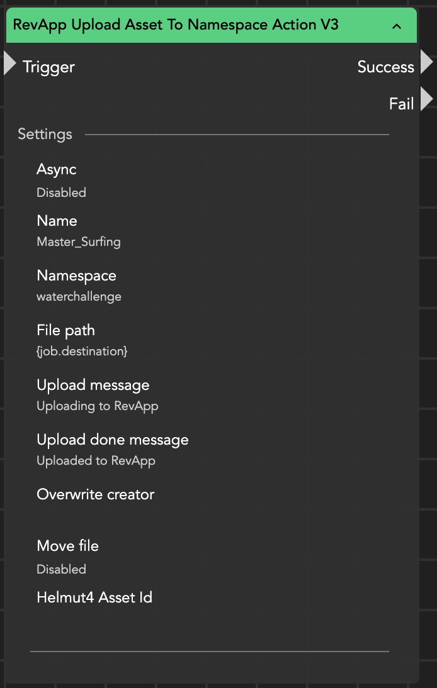Collapse the RevApp Upload Asset node chevron
This screenshot has height=688, width=437.
[x=397, y=26]
